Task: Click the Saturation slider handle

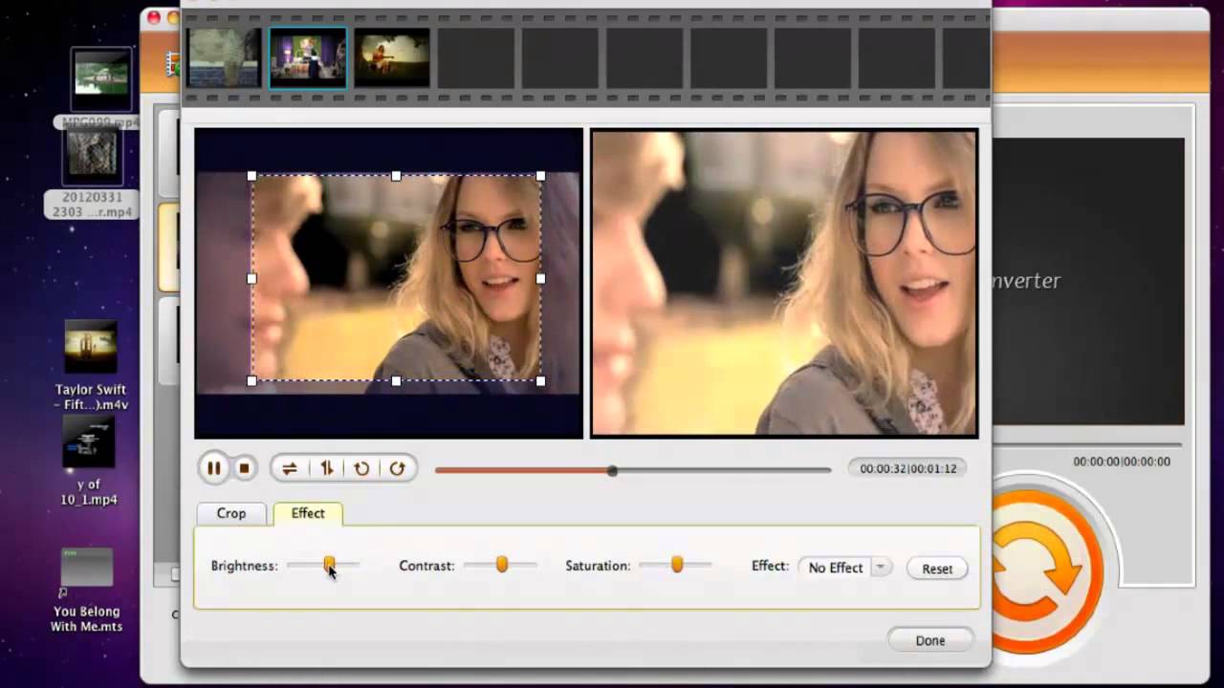Action: coord(677,565)
